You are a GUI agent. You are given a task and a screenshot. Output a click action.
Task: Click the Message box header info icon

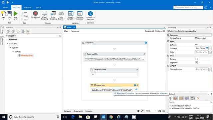pos(135,85)
